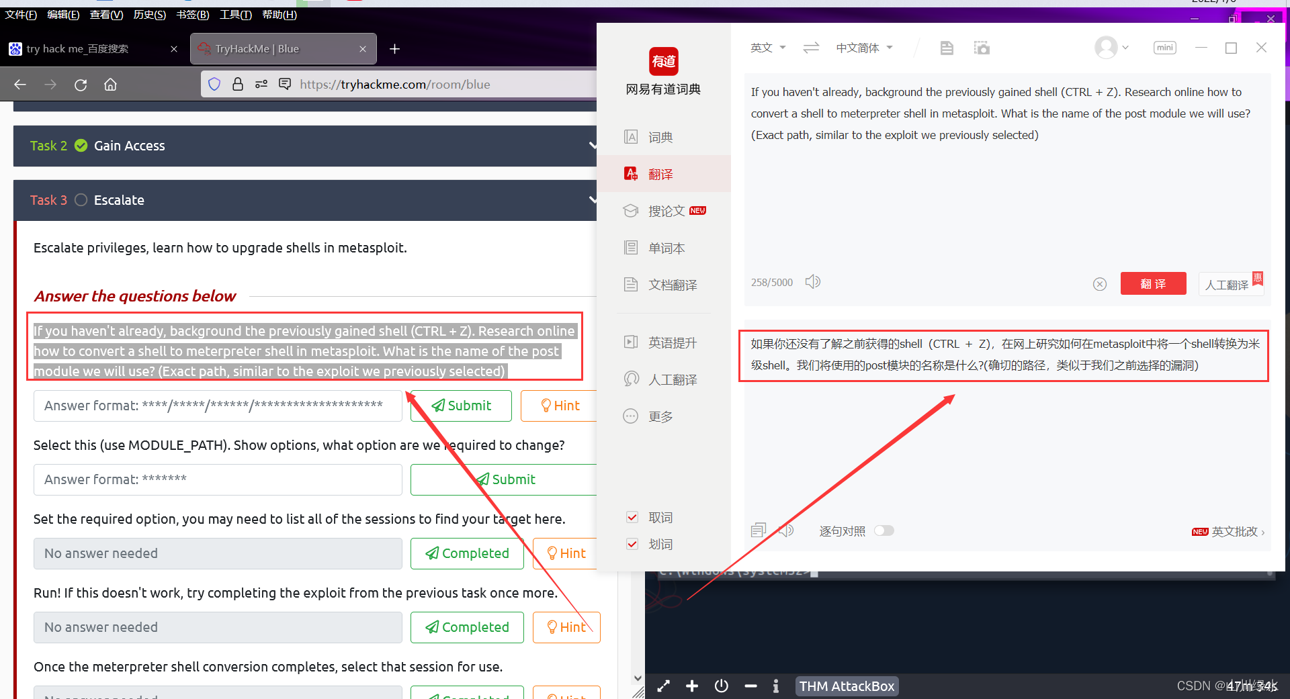Click the THM AttackBox label

(847, 686)
